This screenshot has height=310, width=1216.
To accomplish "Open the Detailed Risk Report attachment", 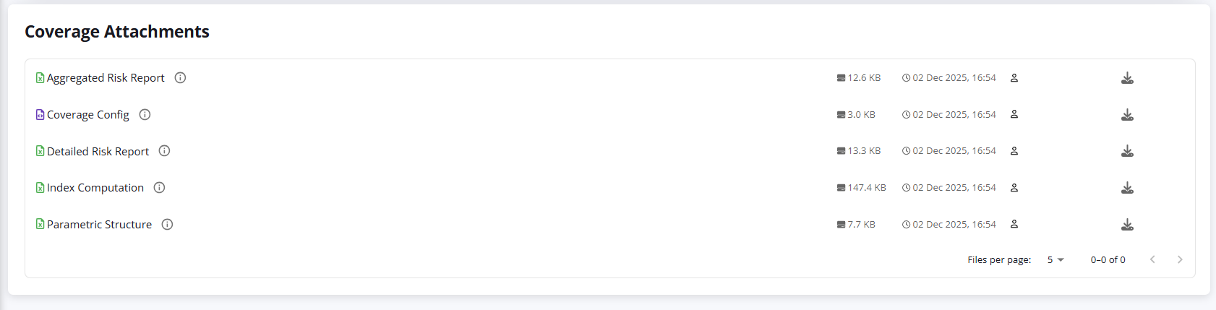I will (x=98, y=152).
